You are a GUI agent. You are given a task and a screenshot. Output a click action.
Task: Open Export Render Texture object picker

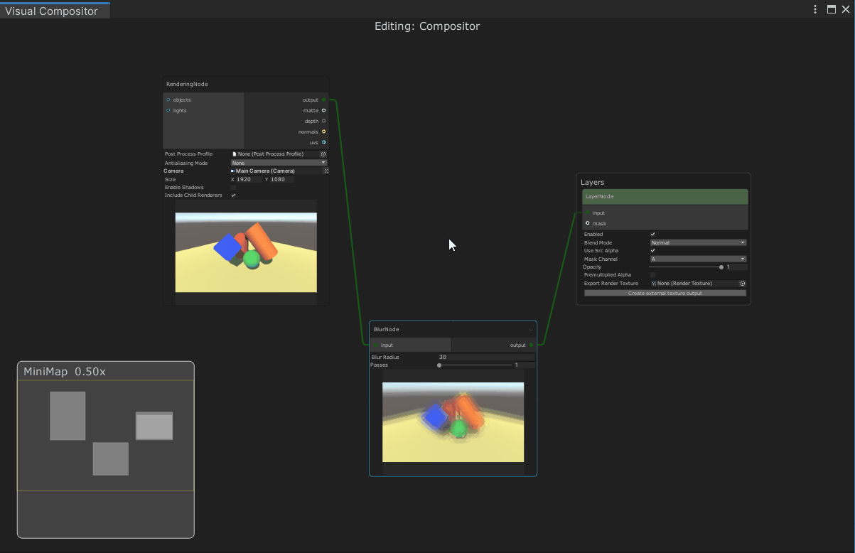pos(743,284)
